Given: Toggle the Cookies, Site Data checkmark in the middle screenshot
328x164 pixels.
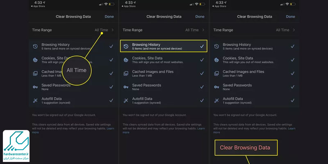Looking at the screenshot, I should [x=201, y=59].
